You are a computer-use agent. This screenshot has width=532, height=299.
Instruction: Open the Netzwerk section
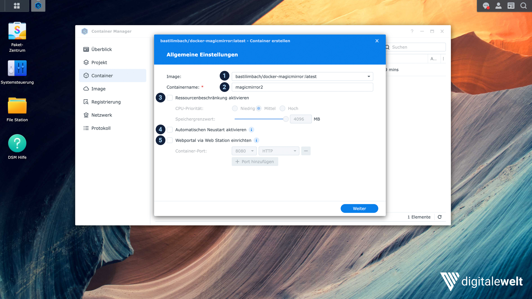(102, 115)
